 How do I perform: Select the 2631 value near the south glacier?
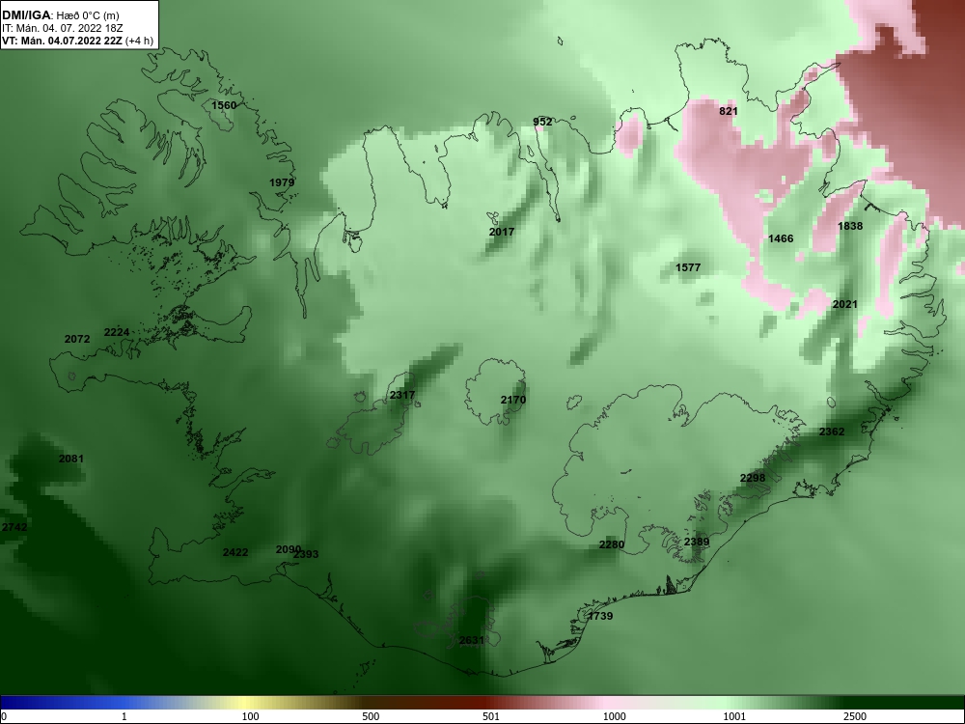pos(472,640)
